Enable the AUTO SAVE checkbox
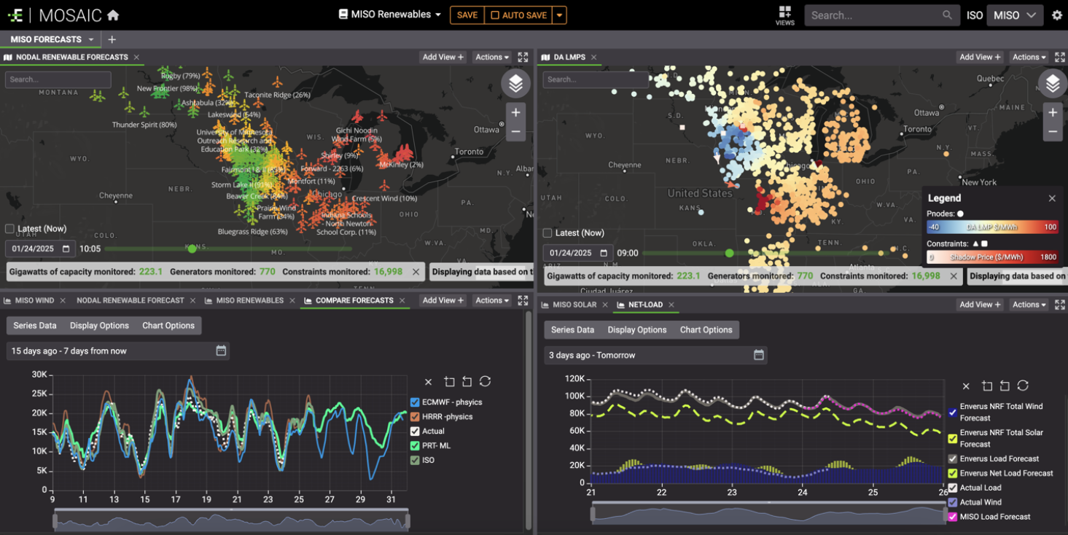The width and height of the screenshot is (1068, 535). [x=495, y=15]
